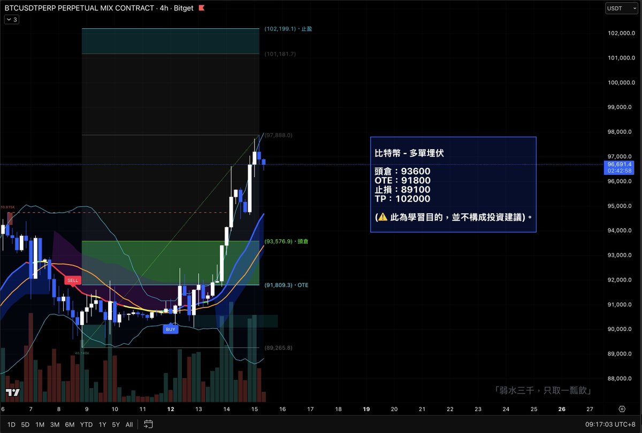The height and width of the screenshot is (433, 642).
Task: Click the 比特幣 - 多單埋伏 note title
Action: pos(409,153)
